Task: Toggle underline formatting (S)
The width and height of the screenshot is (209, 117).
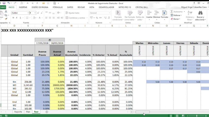Action: (x=20, y=18)
